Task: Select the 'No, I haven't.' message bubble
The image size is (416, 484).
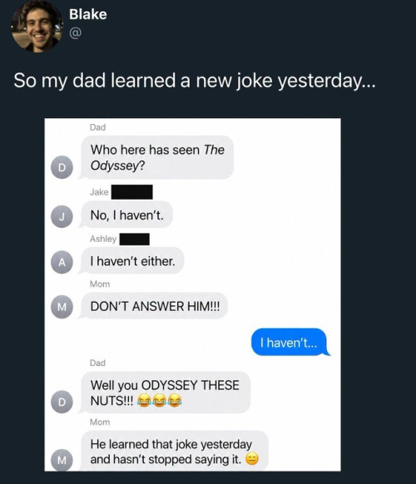Action: click(x=126, y=215)
